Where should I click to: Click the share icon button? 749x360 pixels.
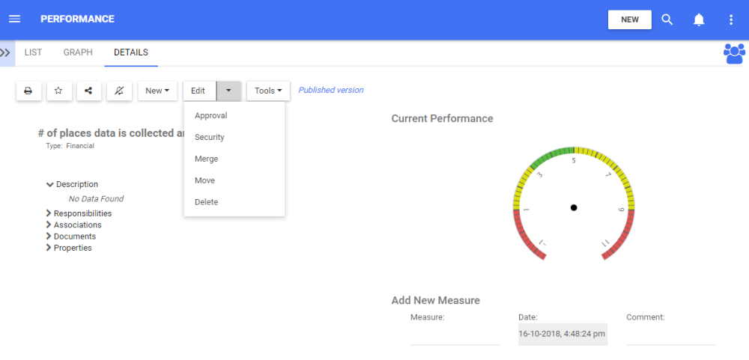click(x=88, y=91)
